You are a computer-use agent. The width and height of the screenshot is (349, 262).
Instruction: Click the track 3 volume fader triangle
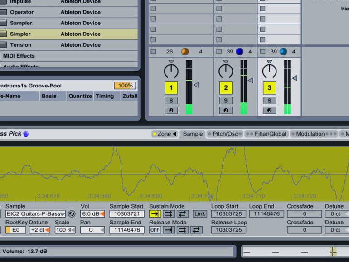294,78
